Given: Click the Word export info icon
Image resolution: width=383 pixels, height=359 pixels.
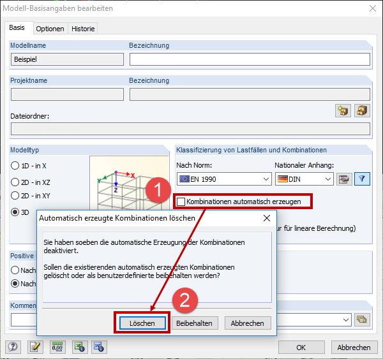Looking at the screenshot, I should click(99, 347).
